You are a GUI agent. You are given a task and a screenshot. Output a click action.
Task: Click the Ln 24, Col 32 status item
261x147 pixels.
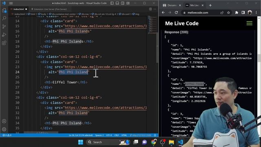tap(81, 135)
